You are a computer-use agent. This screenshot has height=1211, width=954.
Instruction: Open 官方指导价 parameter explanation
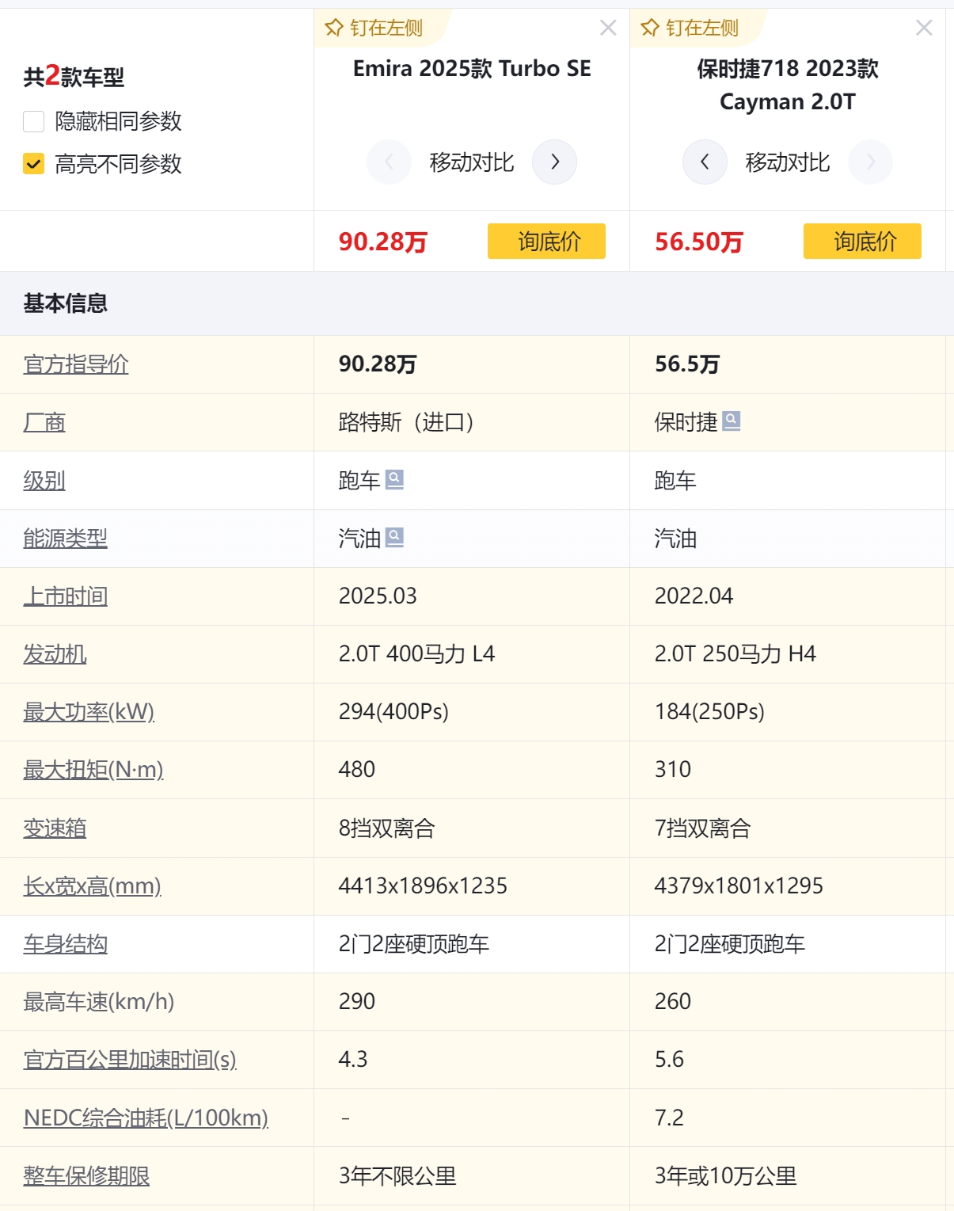coord(76,364)
